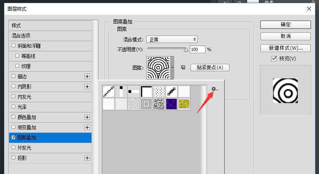Viewport: 319px width, 174px height.
Task: Enable the 等高线 checkbox
Action: coord(17,56)
